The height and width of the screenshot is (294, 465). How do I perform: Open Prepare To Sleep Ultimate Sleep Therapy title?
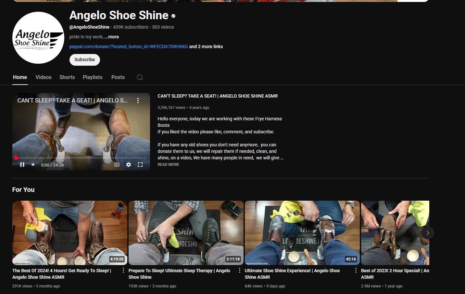179,274
